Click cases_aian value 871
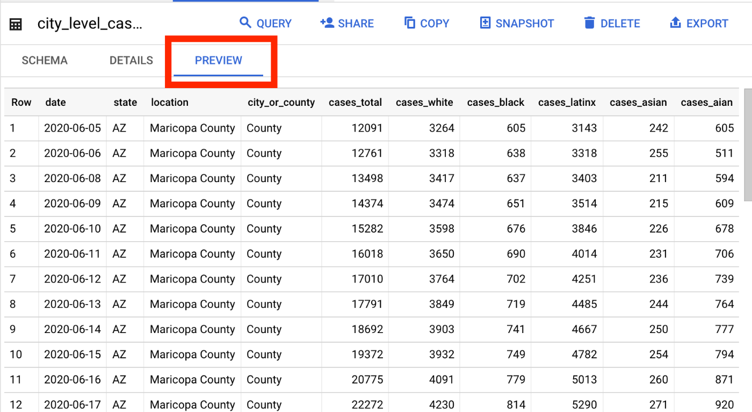Screen dimensions: 752x412 click(725, 380)
